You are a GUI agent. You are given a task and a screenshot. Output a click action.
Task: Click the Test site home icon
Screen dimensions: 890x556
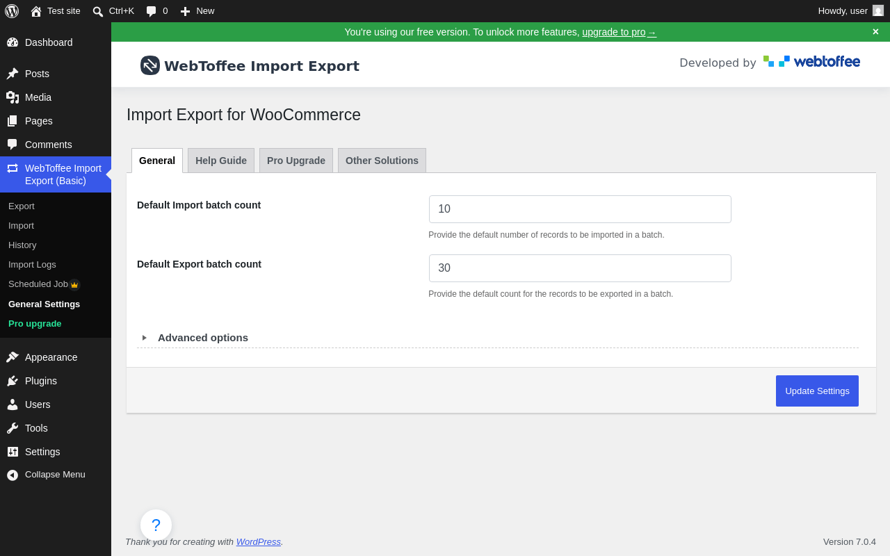tap(36, 11)
